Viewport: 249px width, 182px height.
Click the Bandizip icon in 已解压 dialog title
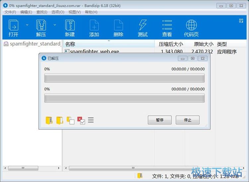click(44, 58)
